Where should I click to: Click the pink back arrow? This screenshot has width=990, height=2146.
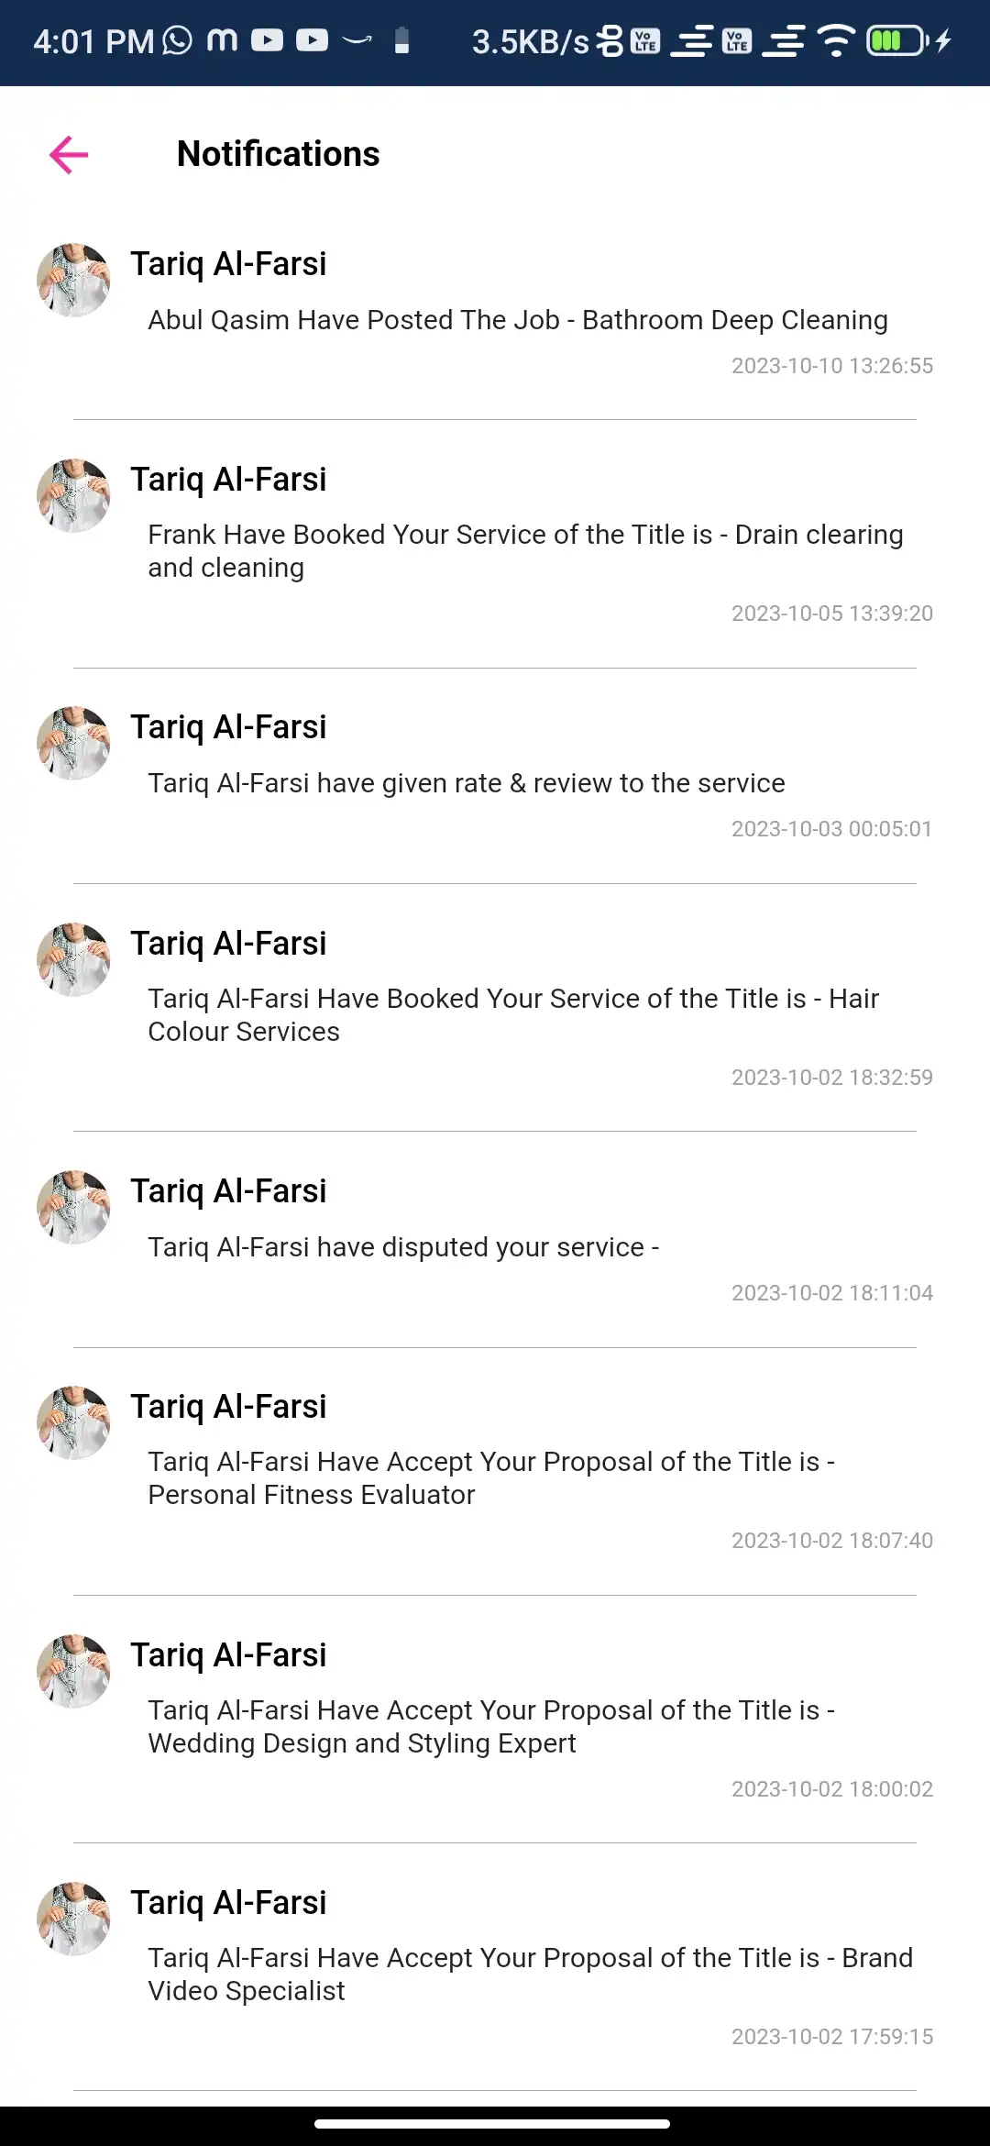tap(67, 153)
